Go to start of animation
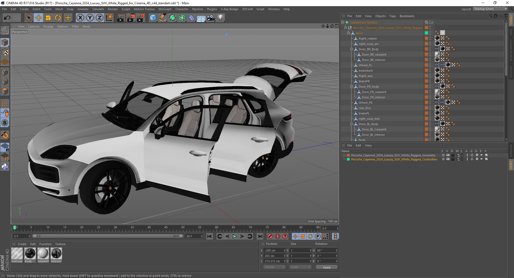This screenshot has width=514, height=278. click(x=210, y=236)
